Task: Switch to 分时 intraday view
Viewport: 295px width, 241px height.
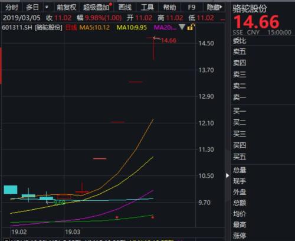Action: tap(12, 8)
